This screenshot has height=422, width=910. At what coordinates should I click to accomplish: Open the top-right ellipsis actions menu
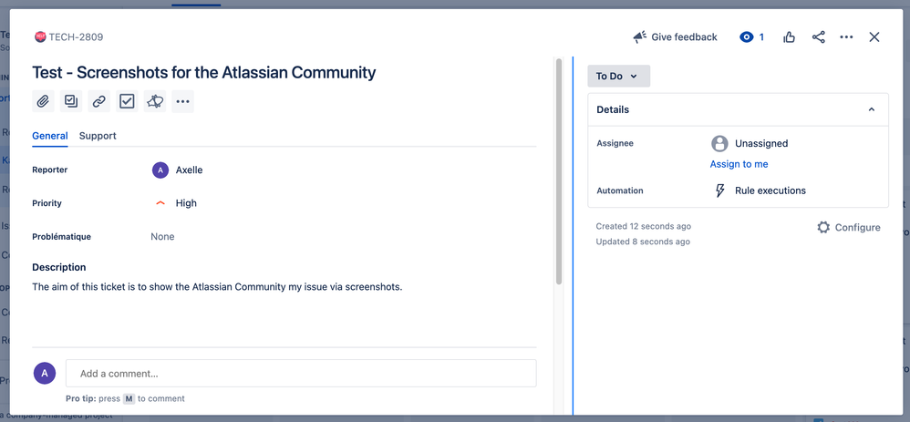click(846, 37)
